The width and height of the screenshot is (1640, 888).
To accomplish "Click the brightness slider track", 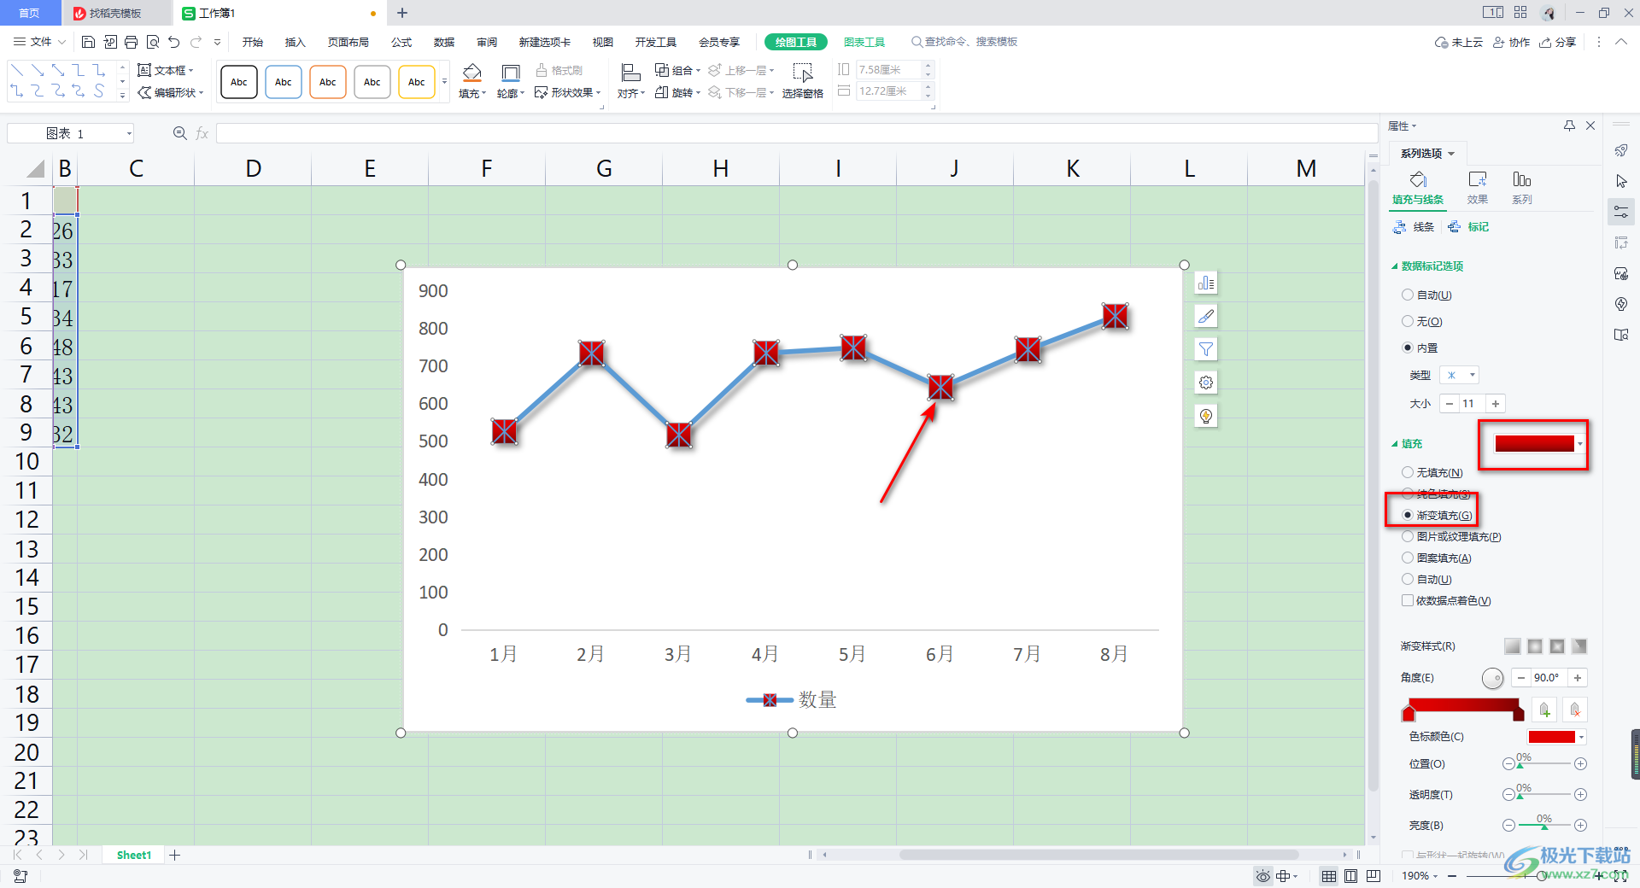I will [x=1544, y=826].
